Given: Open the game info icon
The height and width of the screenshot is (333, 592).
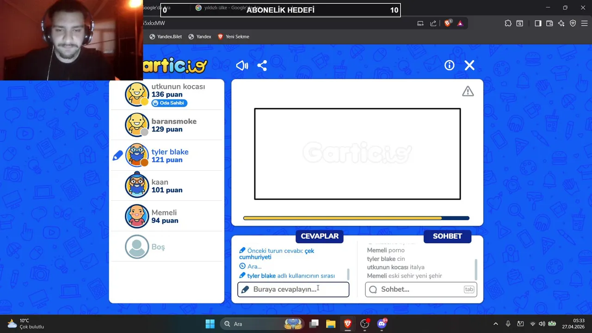Looking at the screenshot, I should (x=450, y=65).
